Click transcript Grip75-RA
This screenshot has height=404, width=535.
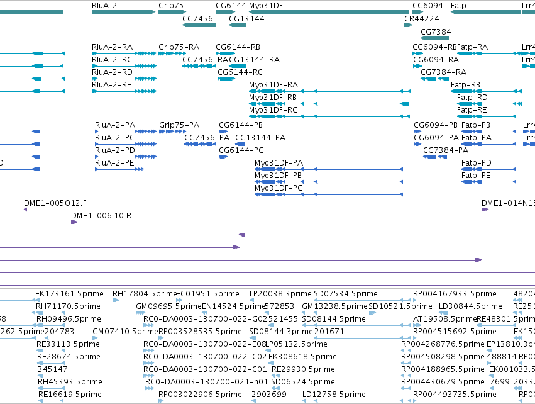click(x=172, y=53)
